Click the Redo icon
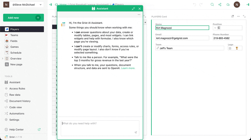 pyautogui.click(x=201, y=4)
